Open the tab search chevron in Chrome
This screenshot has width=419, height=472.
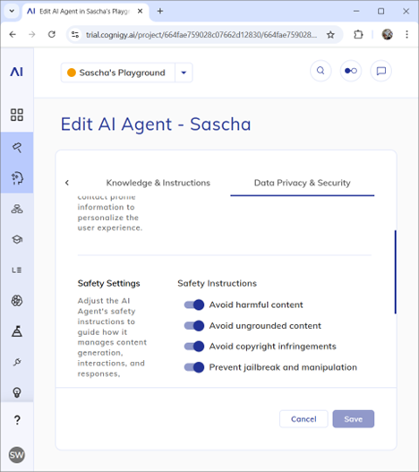tap(12, 11)
